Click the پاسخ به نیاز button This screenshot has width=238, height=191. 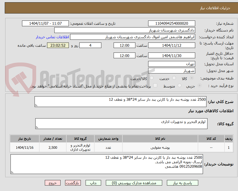182,183
